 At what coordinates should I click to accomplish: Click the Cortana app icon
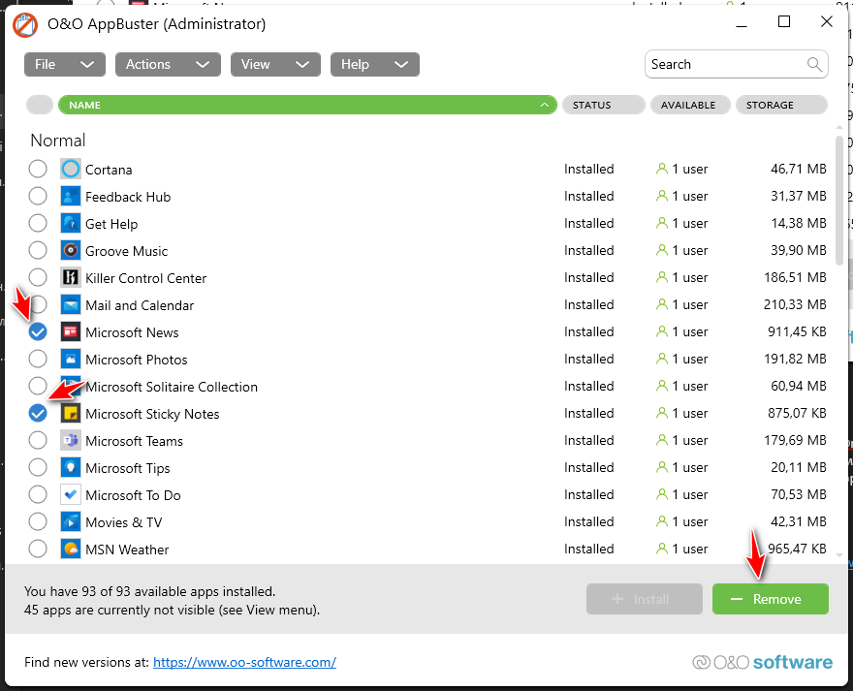71,170
